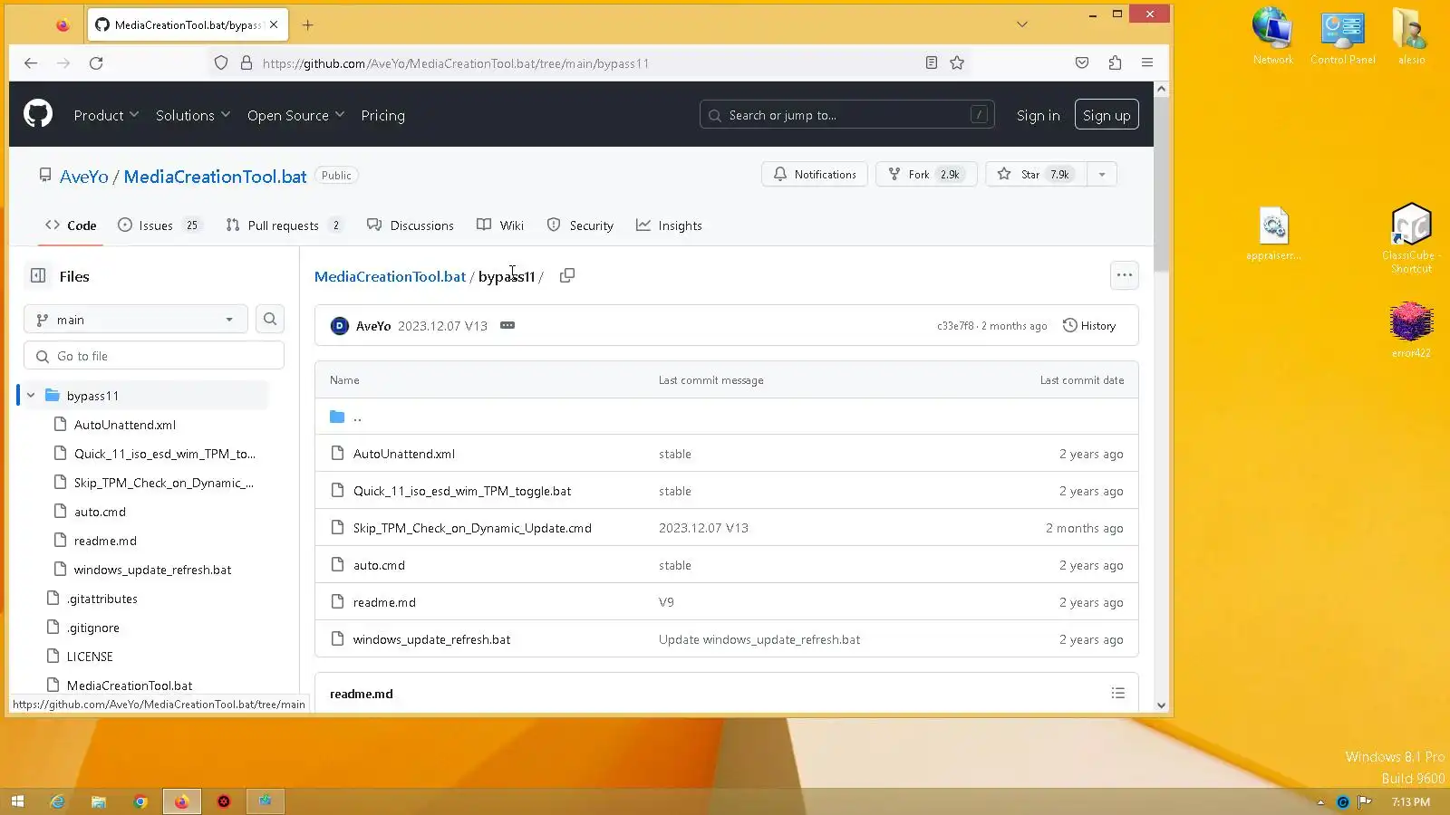Image resolution: width=1450 pixels, height=815 pixels.
Task: Expand the commit message ellipsis
Action: click(x=507, y=325)
